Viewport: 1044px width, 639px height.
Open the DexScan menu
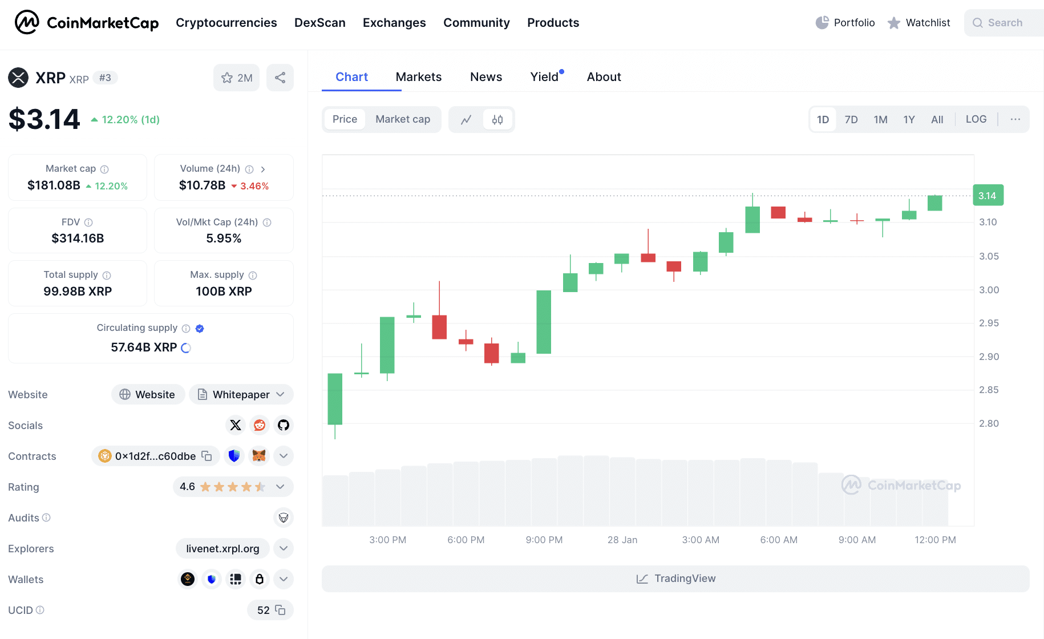tap(320, 23)
